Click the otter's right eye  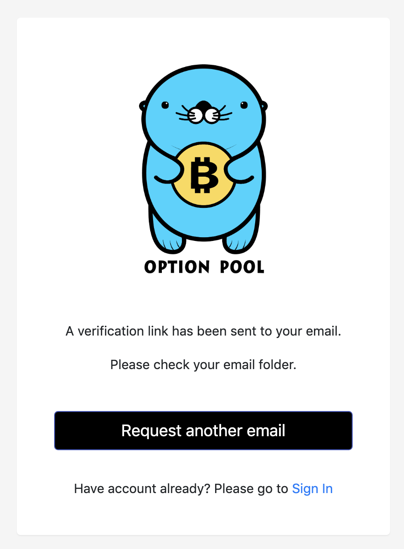coord(244,105)
